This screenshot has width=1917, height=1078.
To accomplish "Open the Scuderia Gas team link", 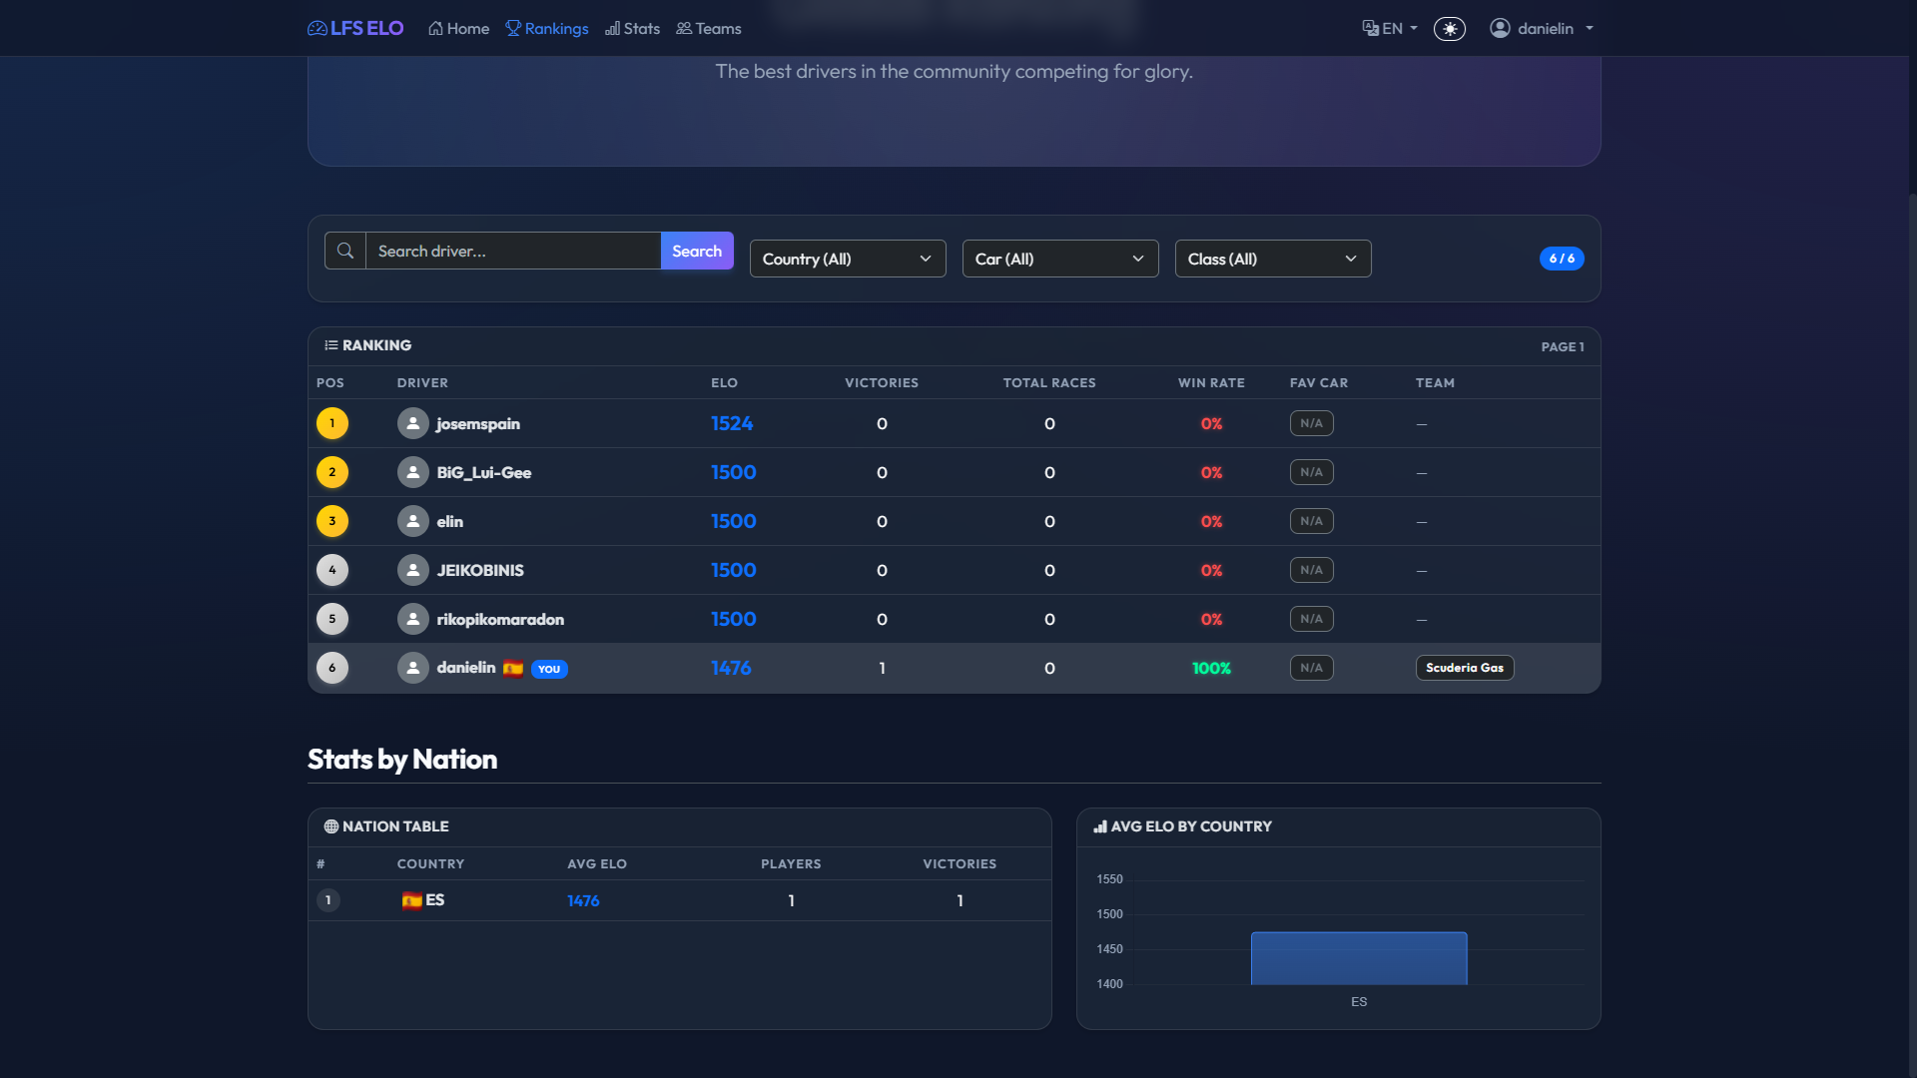I will coord(1464,668).
